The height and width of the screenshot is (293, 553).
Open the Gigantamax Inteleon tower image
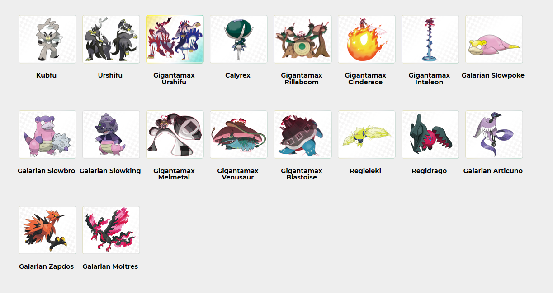[430, 39]
